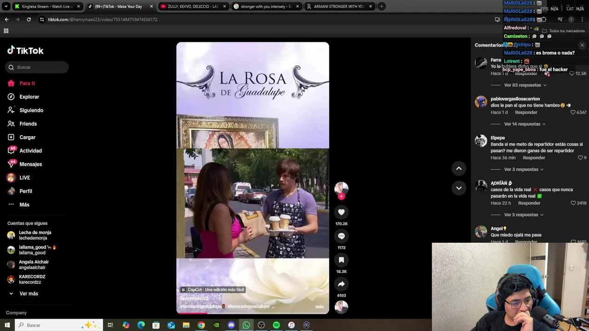Image resolution: width=589 pixels, height=331 pixels.
Task: Open Microsoft Edge from taskbar
Action: 141,325
